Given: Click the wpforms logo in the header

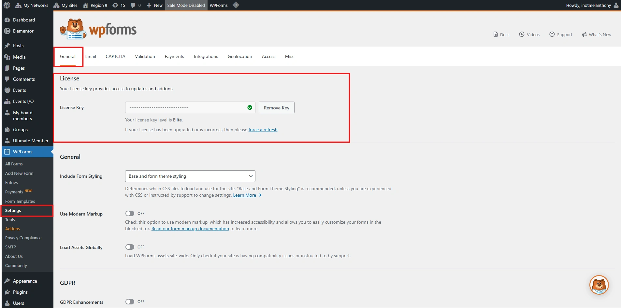Looking at the screenshot, I should [x=98, y=29].
